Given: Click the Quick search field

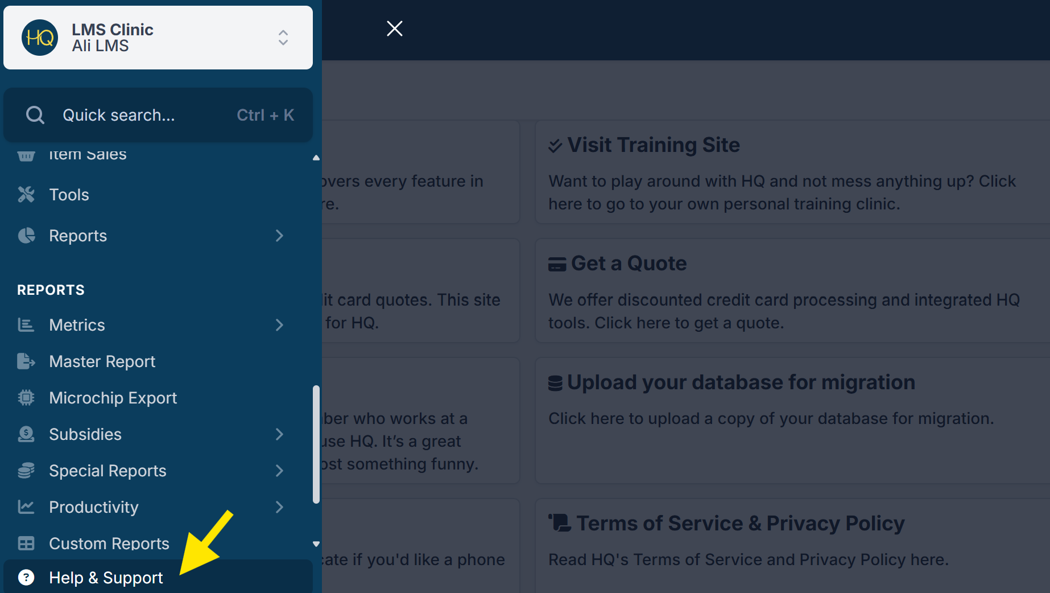Looking at the screenshot, I should click(x=158, y=115).
